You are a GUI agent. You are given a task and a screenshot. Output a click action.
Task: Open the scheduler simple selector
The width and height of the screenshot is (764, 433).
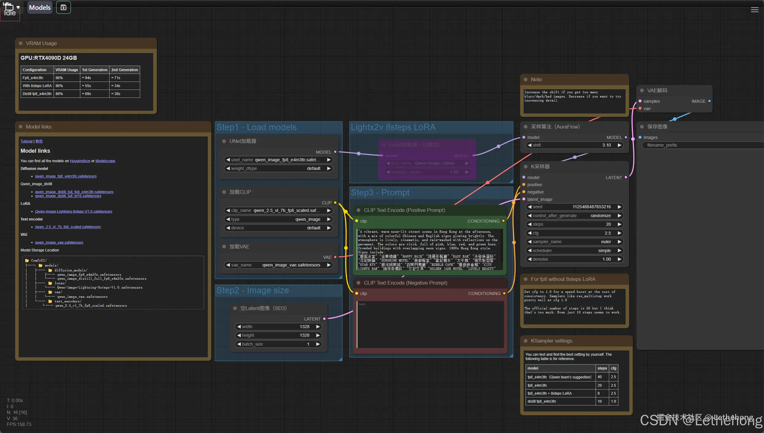(x=574, y=251)
